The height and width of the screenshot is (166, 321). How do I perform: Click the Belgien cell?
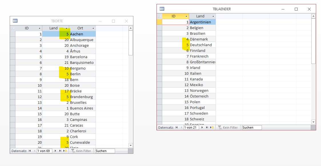click(x=202, y=28)
